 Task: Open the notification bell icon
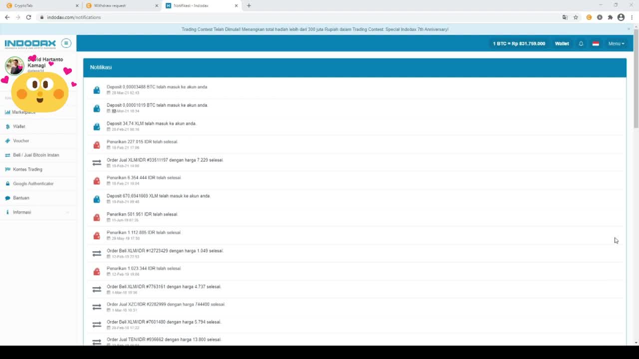(x=581, y=43)
